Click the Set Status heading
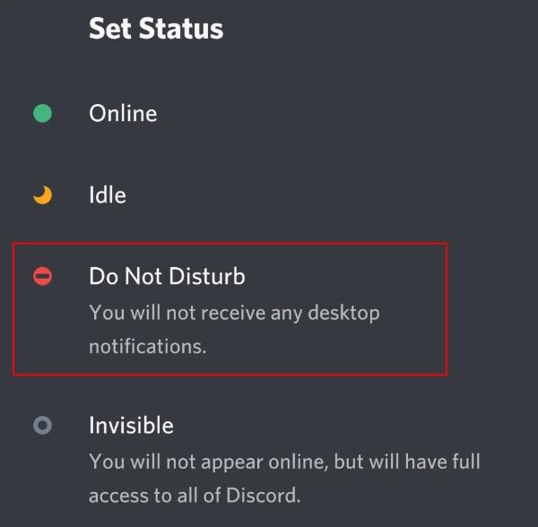Screen dimensions: 538x527 (156, 29)
